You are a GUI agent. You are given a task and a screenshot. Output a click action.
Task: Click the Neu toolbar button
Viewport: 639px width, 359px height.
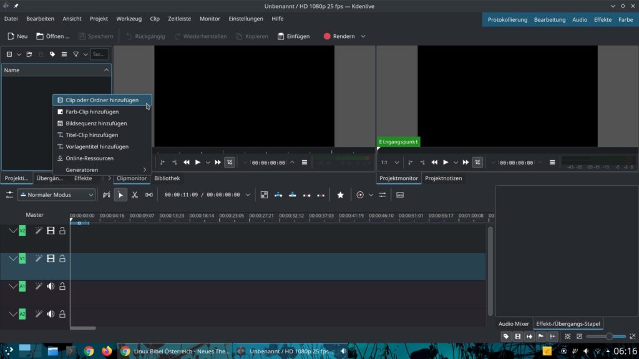17,36
